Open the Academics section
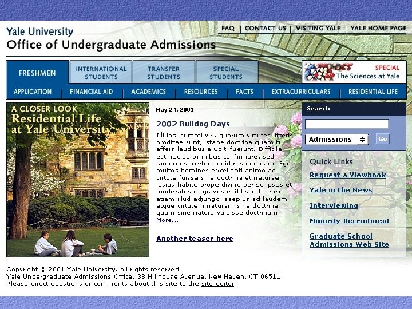 pos(148,92)
